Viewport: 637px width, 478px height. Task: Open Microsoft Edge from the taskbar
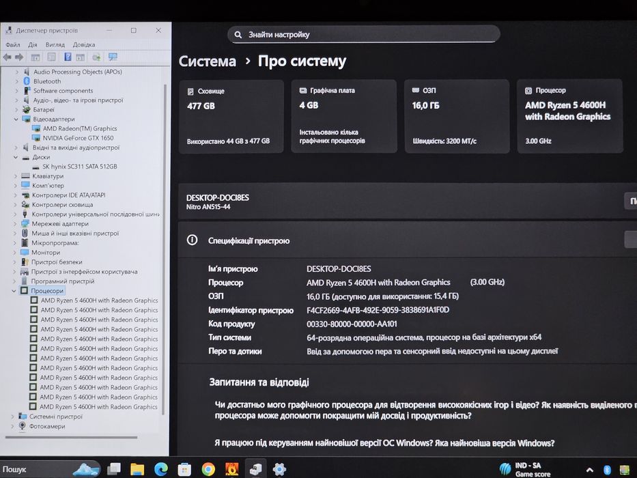[x=161, y=469]
